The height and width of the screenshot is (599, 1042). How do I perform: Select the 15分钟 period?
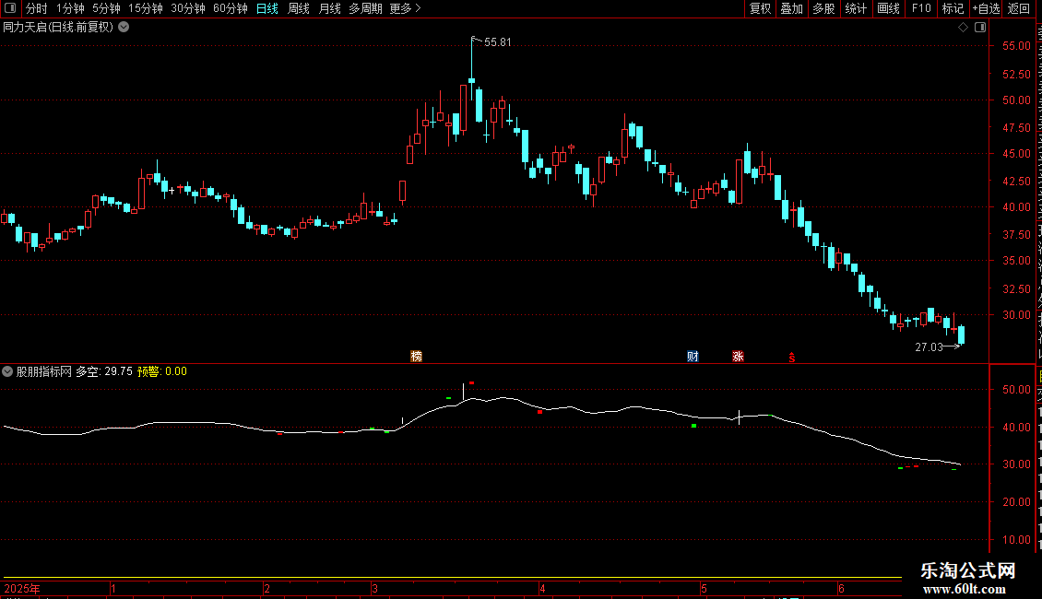click(146, 8)
